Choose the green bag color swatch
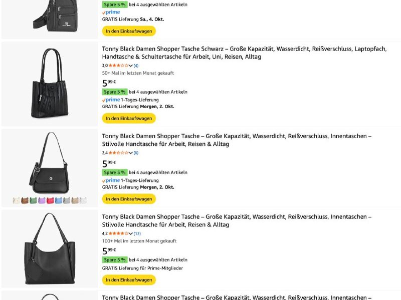 coord(33,200)
